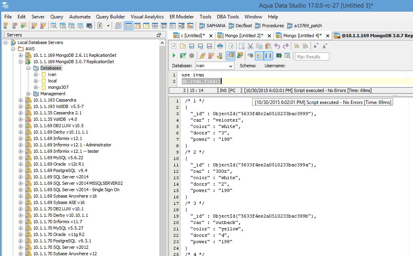Screen dimensions: 413x256
Task: Select the mongo307 database
Action: [58, 87]
